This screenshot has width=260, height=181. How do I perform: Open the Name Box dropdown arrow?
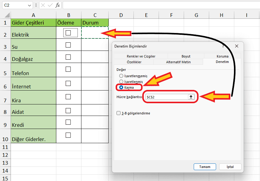click(x=29, y=5)
